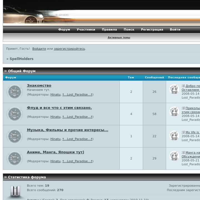This screenshot has height=200, width=200.
Task: Click the gauge icon beside Знакомство
Action: pyautogui.click(x=15, y=92)
